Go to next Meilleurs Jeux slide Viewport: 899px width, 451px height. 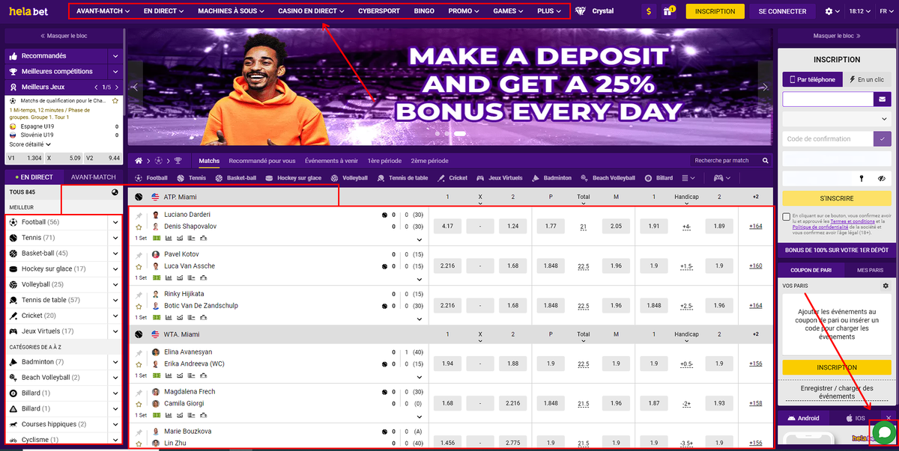coord(116,88)
